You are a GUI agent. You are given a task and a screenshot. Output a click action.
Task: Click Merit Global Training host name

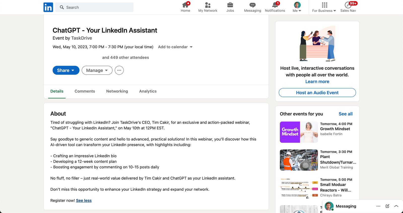337,167
